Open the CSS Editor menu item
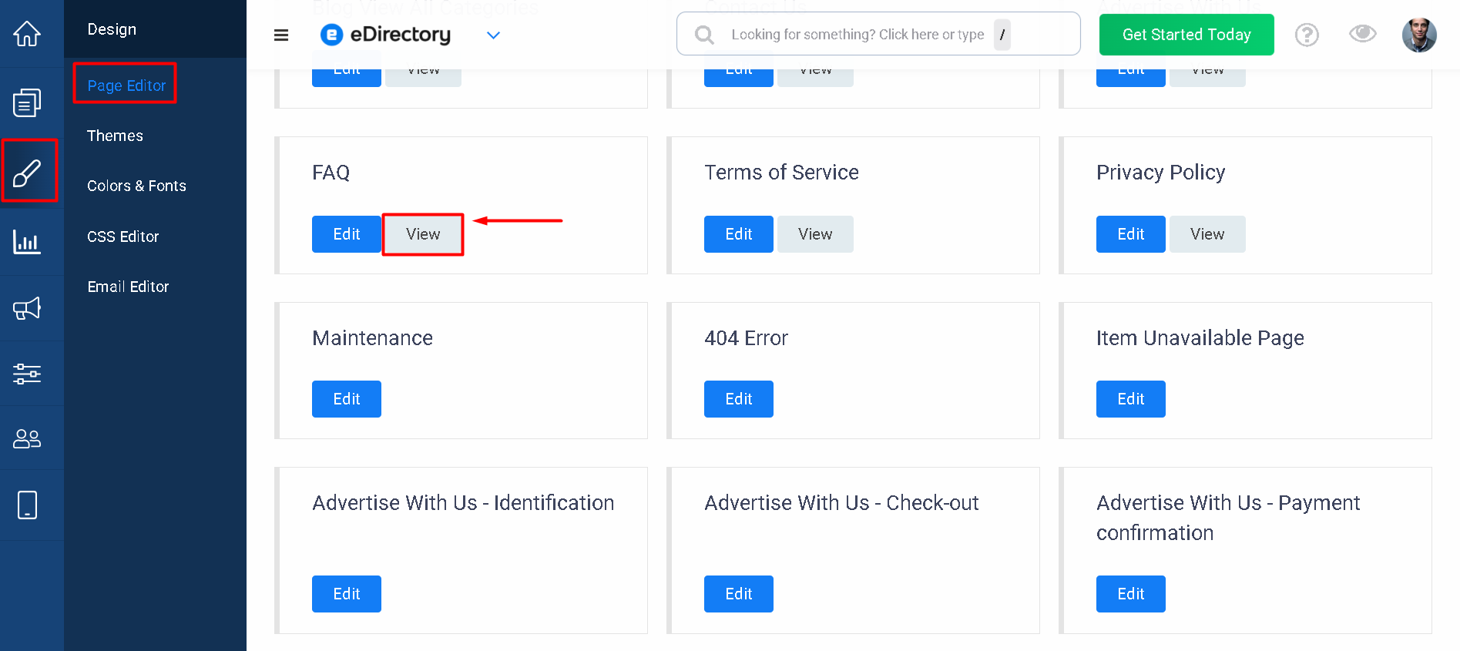1460x651 pixels. pyautogui.click(x=123, y=237)
